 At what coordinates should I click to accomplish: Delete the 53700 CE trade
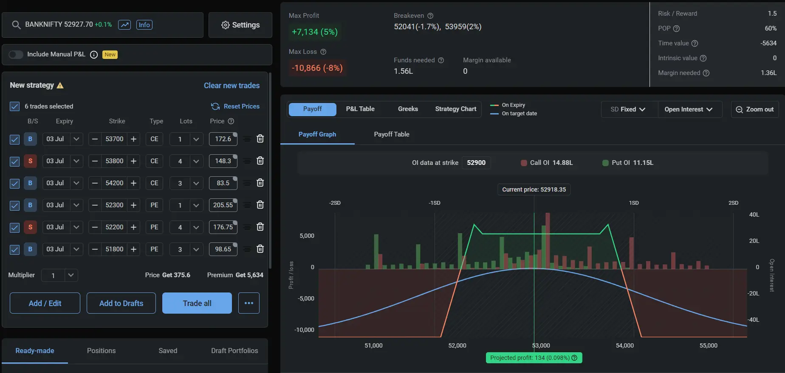[260, 139]
